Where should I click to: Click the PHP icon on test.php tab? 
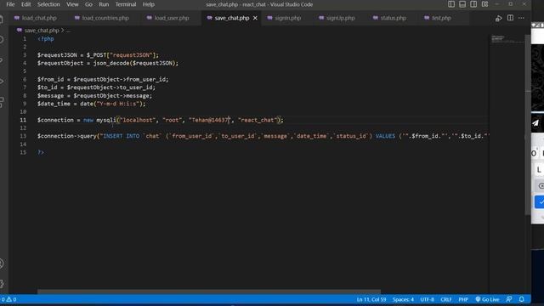pos(427,18)
